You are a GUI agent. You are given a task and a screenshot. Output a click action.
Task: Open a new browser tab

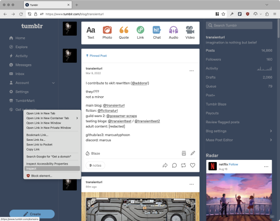coord(77,5)
